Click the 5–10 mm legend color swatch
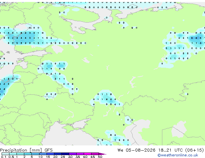 (x=35, y=154)
